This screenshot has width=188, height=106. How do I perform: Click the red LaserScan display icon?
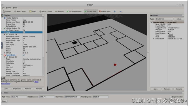tap(5, 55)
